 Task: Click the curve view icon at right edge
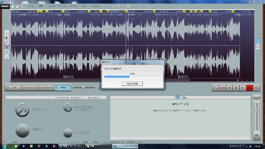coord(258,47)
